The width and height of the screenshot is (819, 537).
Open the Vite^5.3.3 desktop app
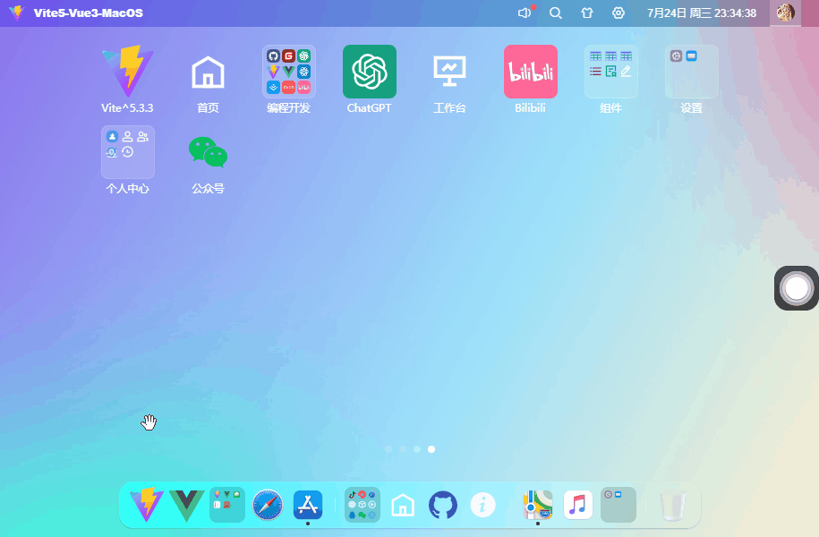[x=127, y=72]
